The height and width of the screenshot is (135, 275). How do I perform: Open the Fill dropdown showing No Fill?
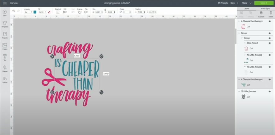pyautogui.click(x=43, y=12)
